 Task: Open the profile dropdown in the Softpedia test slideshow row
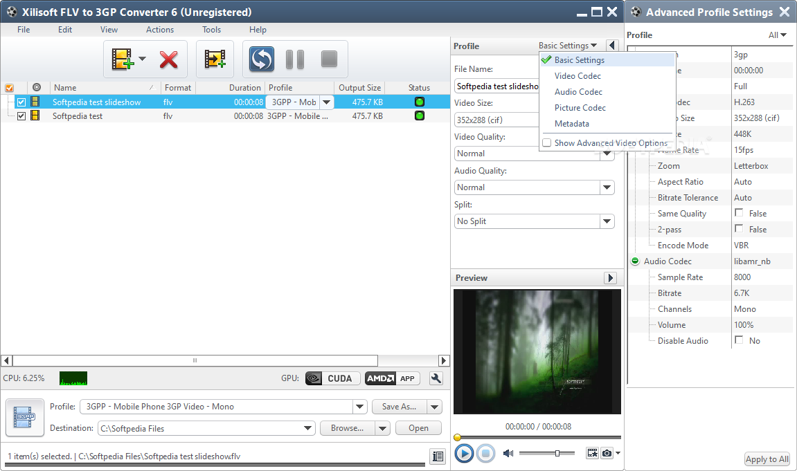[x=327, y=102]
